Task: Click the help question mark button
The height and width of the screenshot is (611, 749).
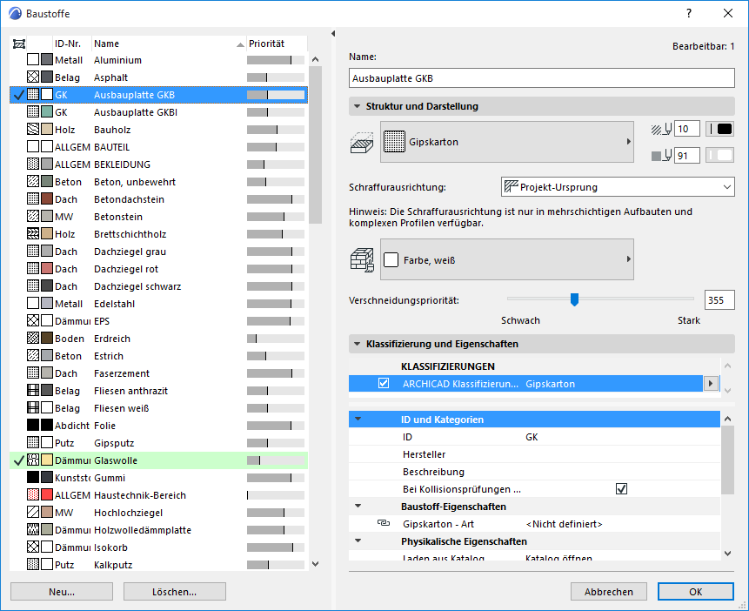Action: coord(689,13)
